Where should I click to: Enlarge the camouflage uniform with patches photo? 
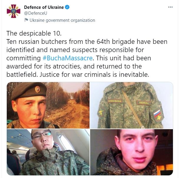[132, 105]
